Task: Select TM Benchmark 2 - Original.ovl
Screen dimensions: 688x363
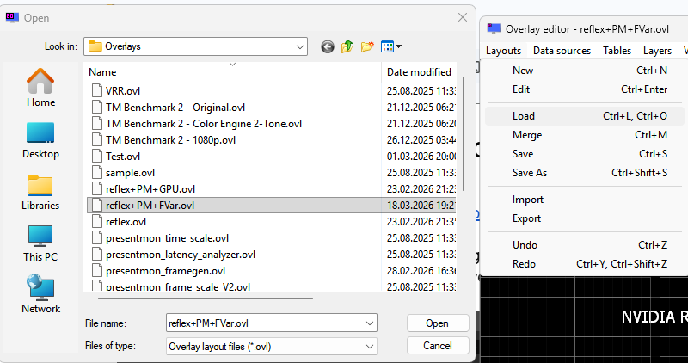Action: pyautogui.click(x=175, y=108)
